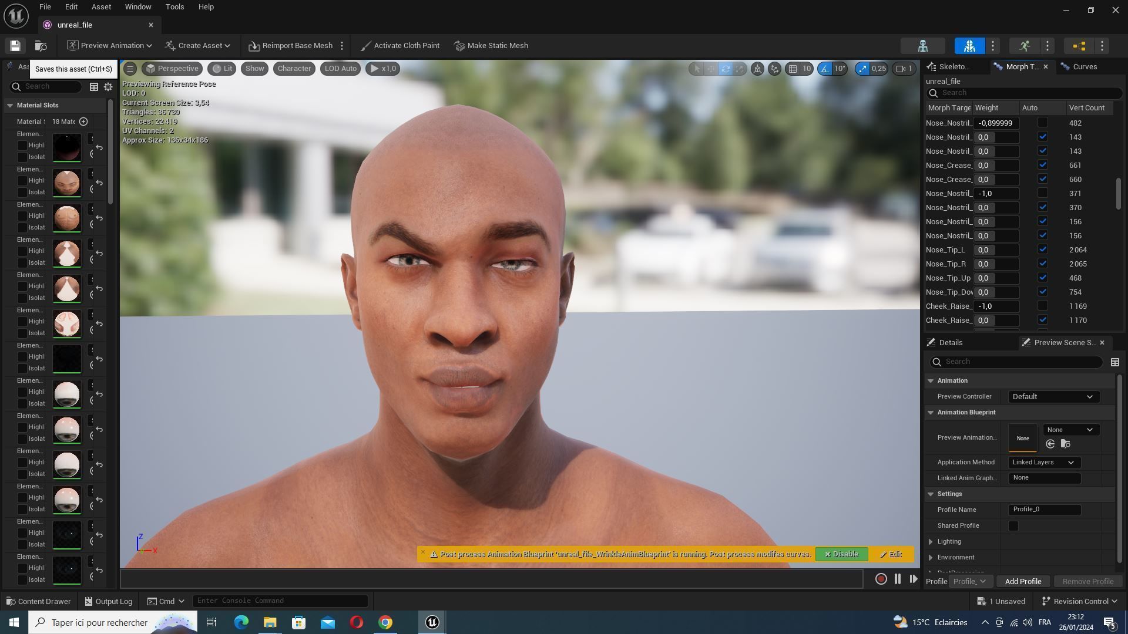Toggle the Shared Profile checkbox
Image resolution: width=1128 pixels, height=634 pixels.
(1013, 526)
